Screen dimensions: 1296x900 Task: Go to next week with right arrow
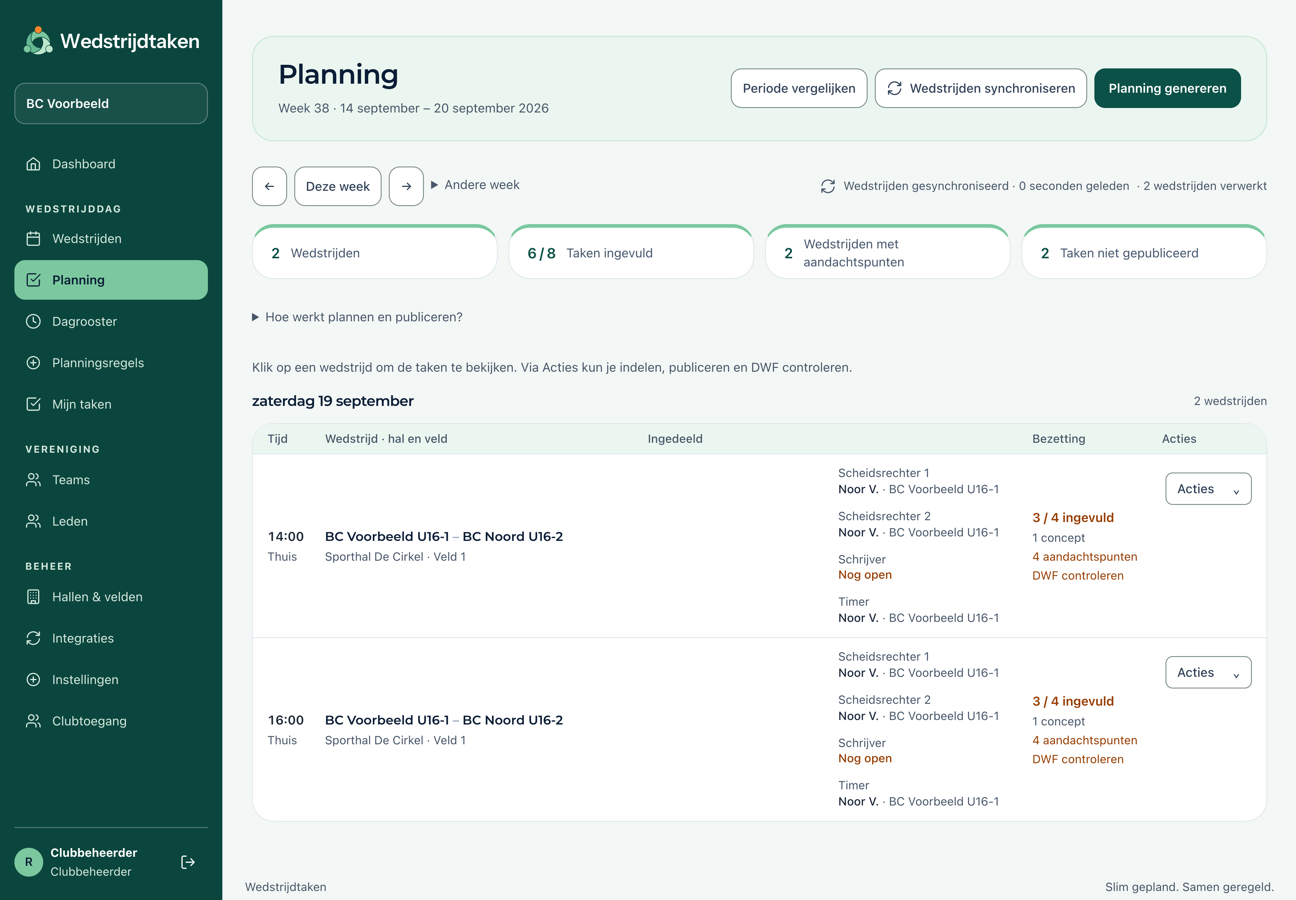[406, 186]
